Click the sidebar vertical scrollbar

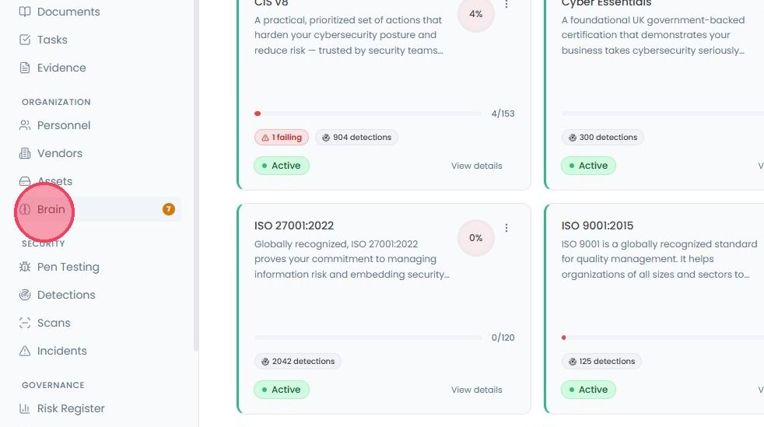(196, 175)
